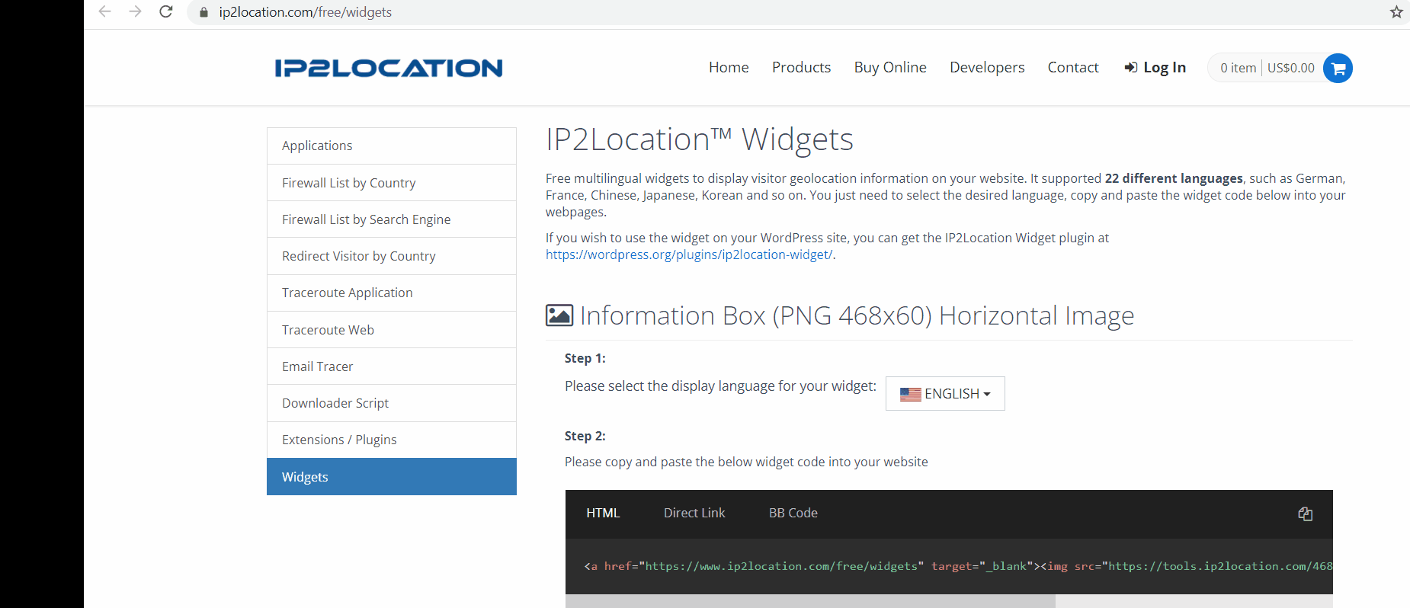Viewport: 1410px width, 608px height.
Task: Open the Developers menu
Action: [x=987, y=67]
